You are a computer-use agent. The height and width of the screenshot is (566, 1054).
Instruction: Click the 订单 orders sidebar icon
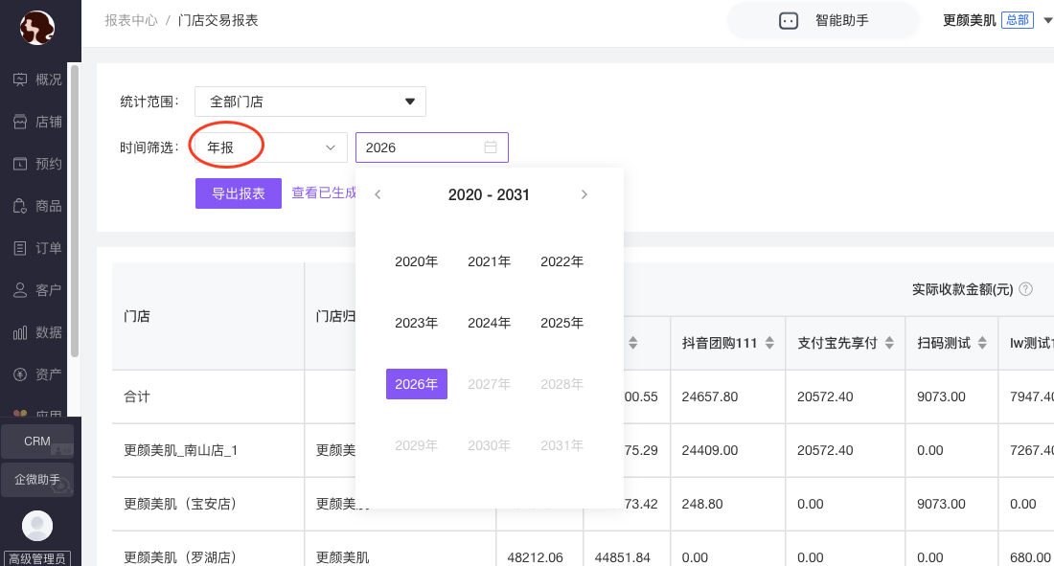pos(20,248)
